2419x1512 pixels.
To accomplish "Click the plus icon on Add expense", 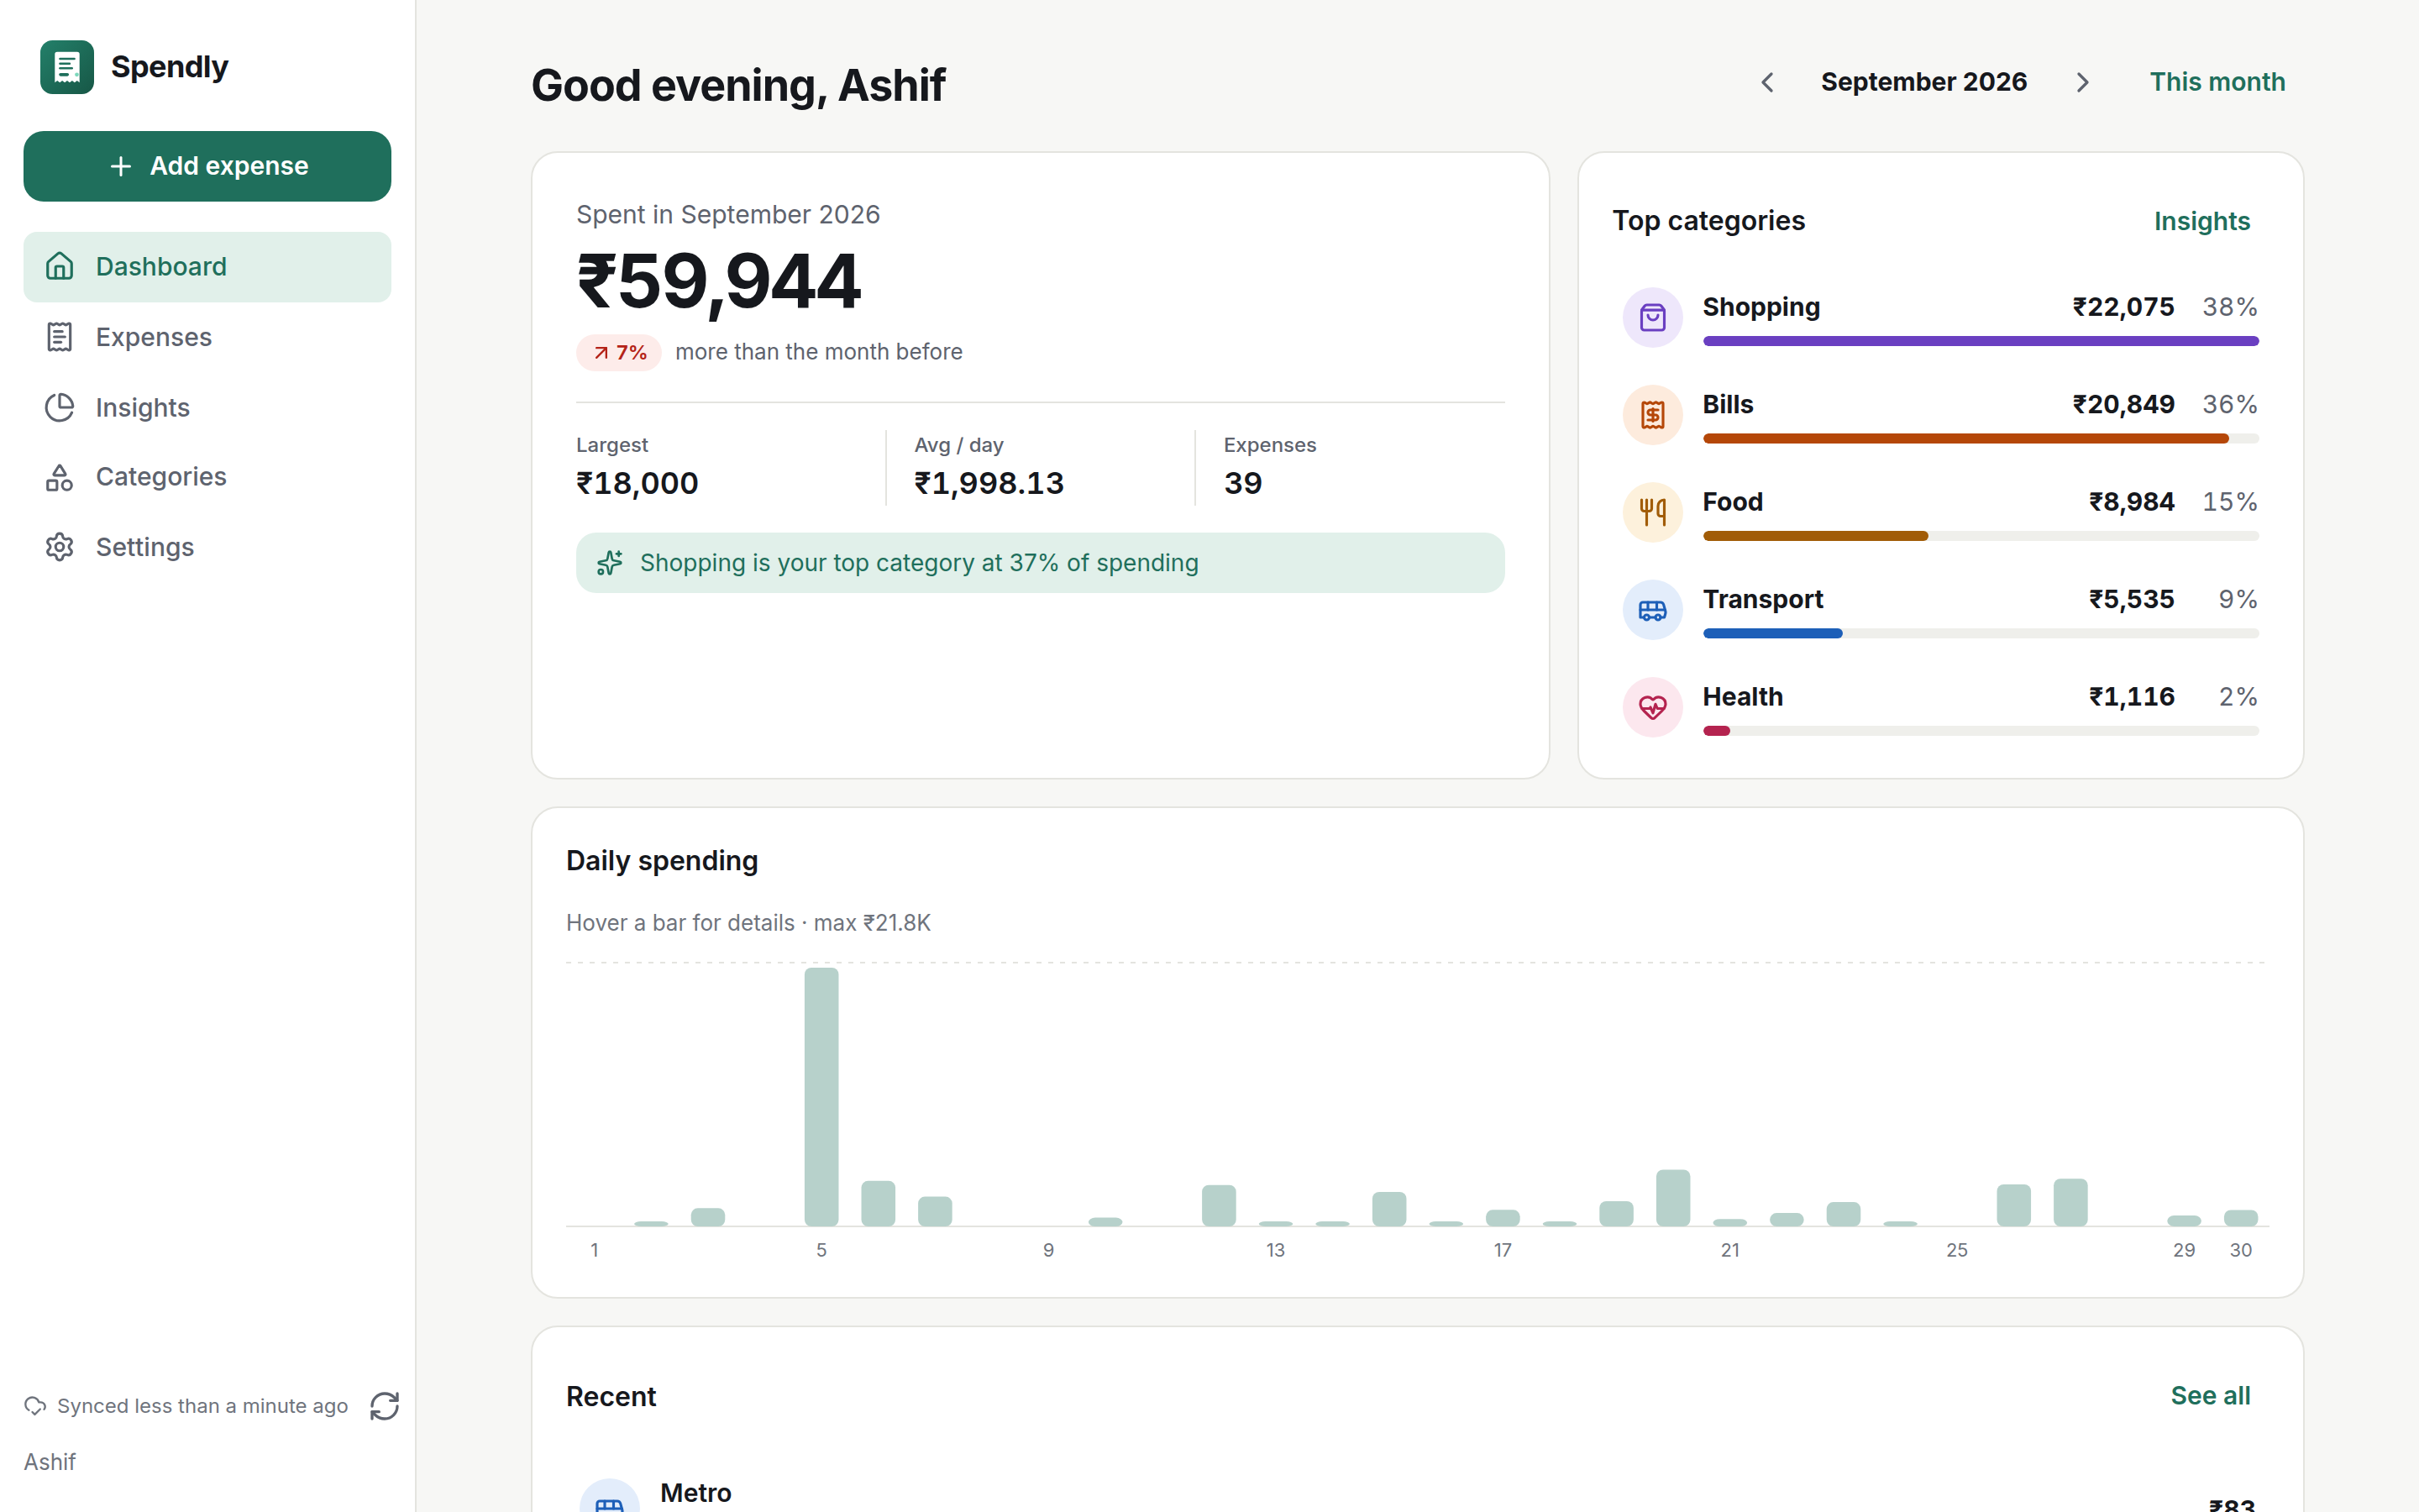I will tap(121, 166).
